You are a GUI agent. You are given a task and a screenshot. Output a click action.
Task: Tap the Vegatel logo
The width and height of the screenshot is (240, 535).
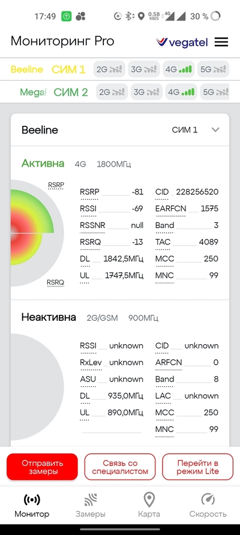pyautogui.click(x=182, y=42)
